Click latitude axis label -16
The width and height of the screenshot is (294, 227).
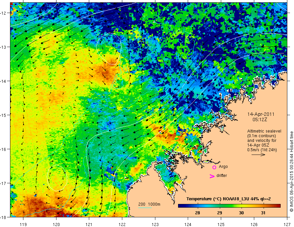[4, 149]
